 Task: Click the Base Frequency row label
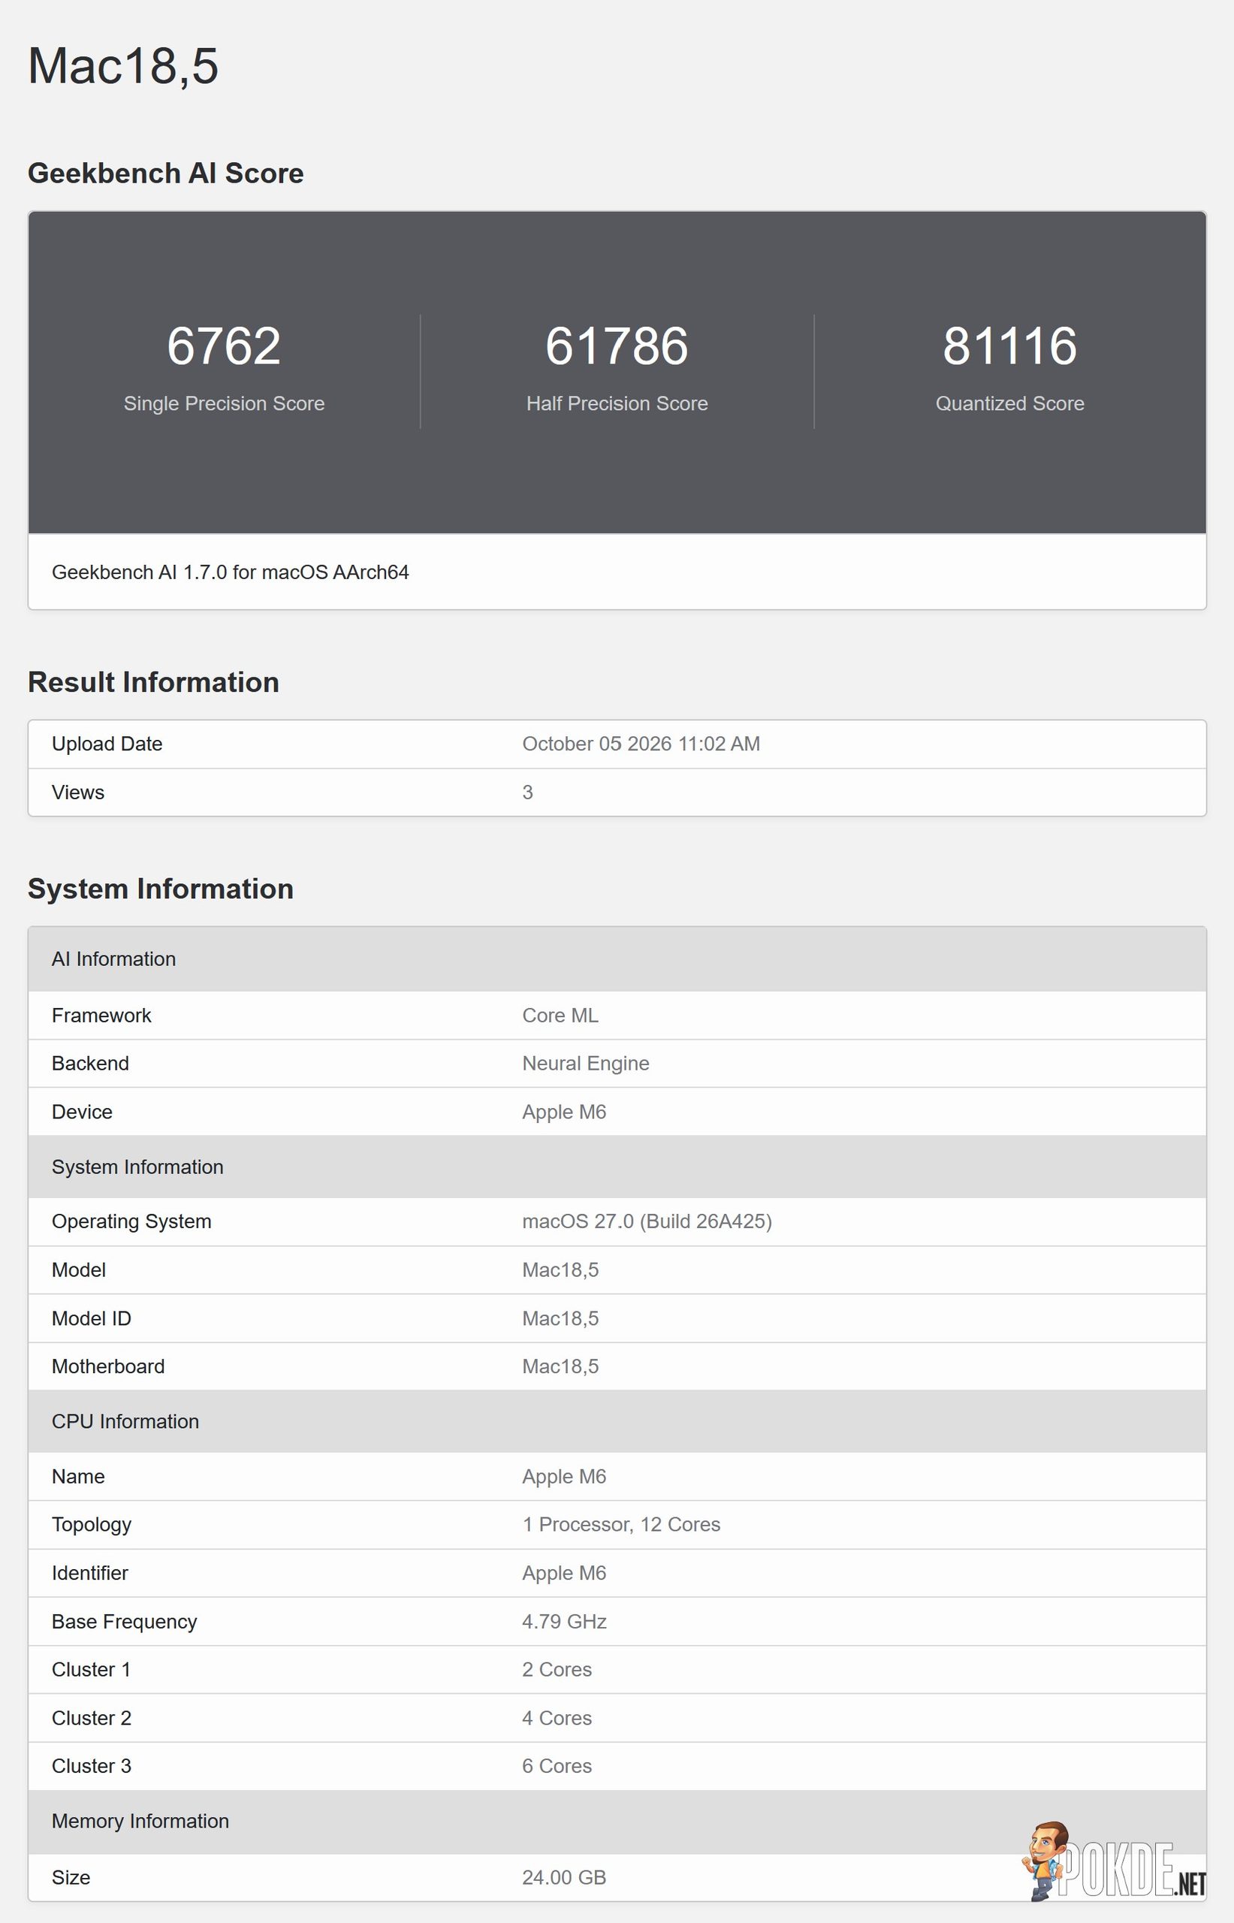(124, 1621)
